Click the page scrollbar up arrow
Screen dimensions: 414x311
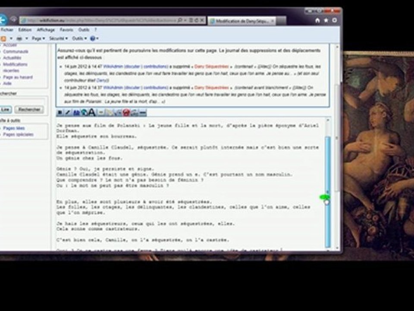click(x=337, y=47)
